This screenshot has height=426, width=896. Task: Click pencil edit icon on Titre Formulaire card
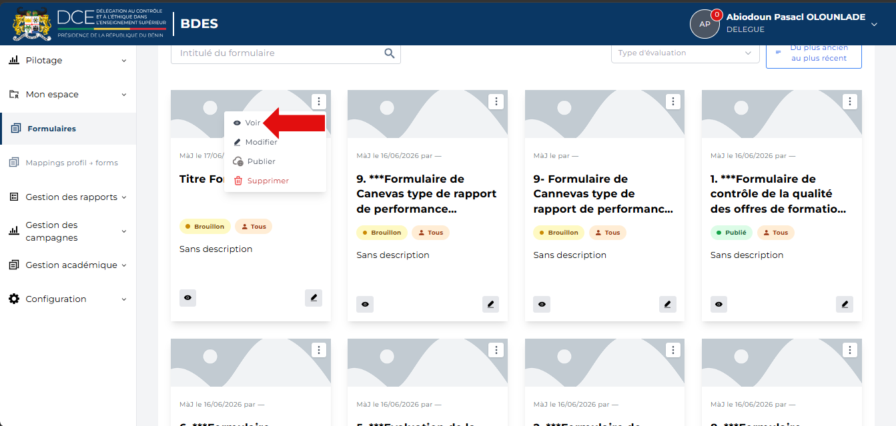[314, 298]
